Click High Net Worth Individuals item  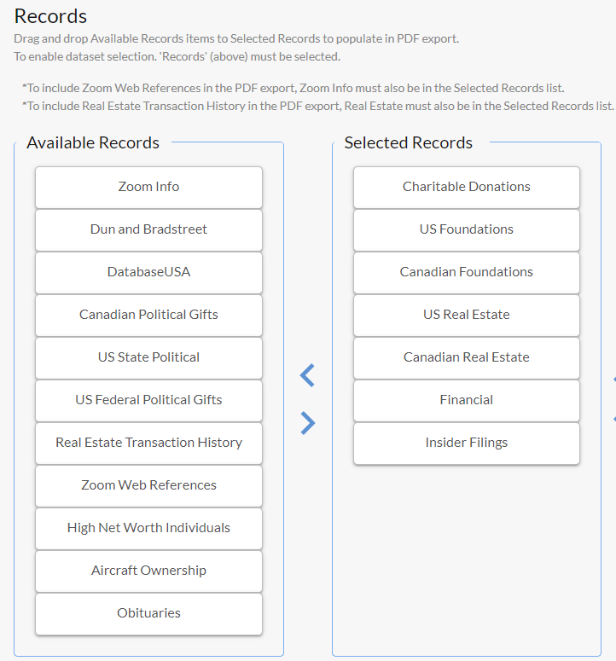pyautogui.click(x=148, y=528)
